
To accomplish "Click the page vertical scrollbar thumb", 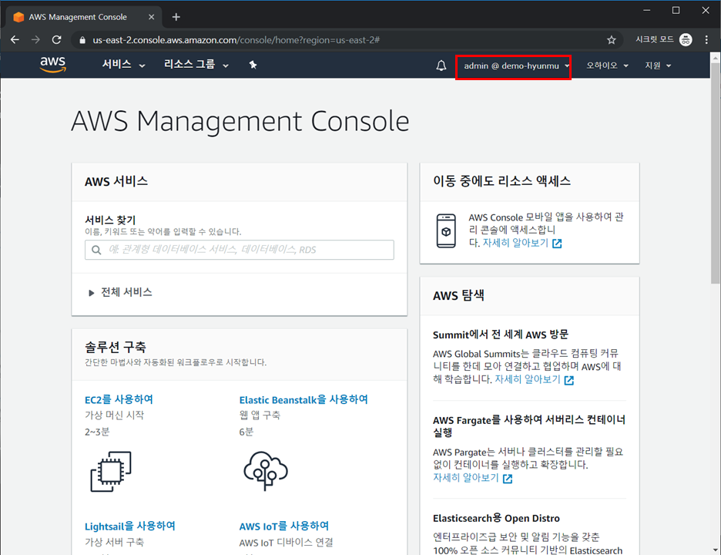I will click(715, 173).
